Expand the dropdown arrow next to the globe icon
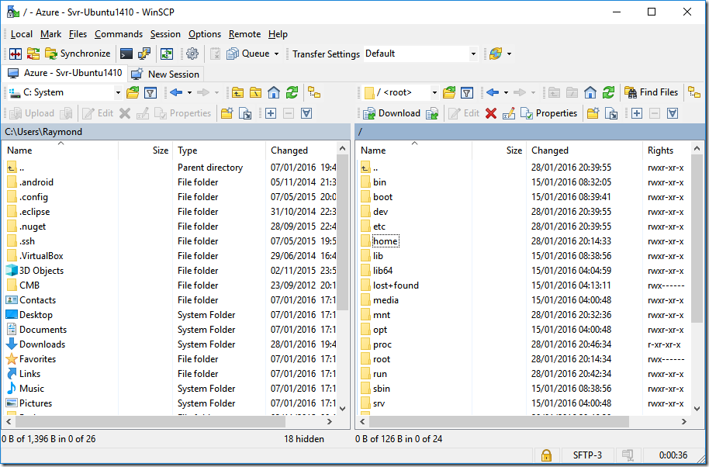Viewport: 709px width, 467px height. tap(509, 54)
